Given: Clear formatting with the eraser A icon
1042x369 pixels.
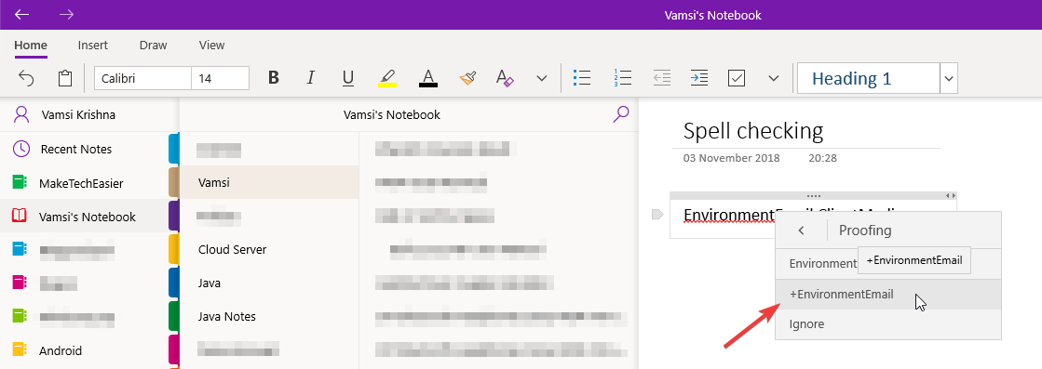Looking at the screenshot, I should pos(505,78).
